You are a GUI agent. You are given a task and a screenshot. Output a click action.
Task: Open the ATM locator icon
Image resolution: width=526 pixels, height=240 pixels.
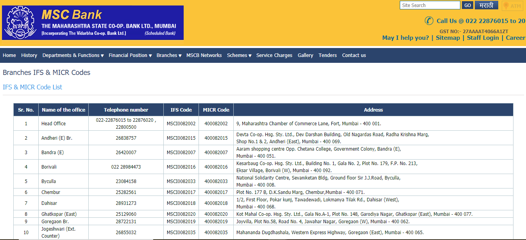[512, 6]
